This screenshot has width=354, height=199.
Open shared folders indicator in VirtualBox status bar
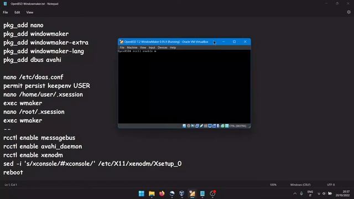pos(206,126)
